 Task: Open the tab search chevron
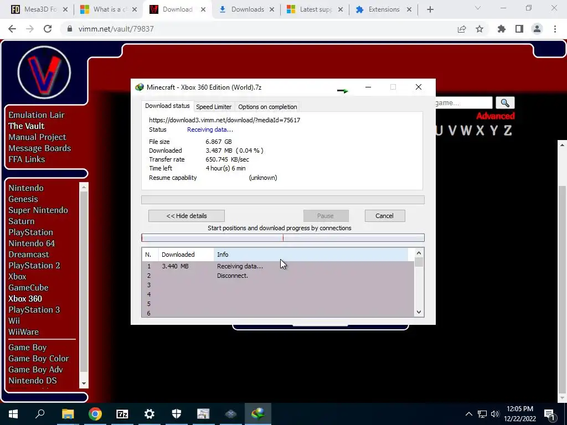click(x=478, y=8)
